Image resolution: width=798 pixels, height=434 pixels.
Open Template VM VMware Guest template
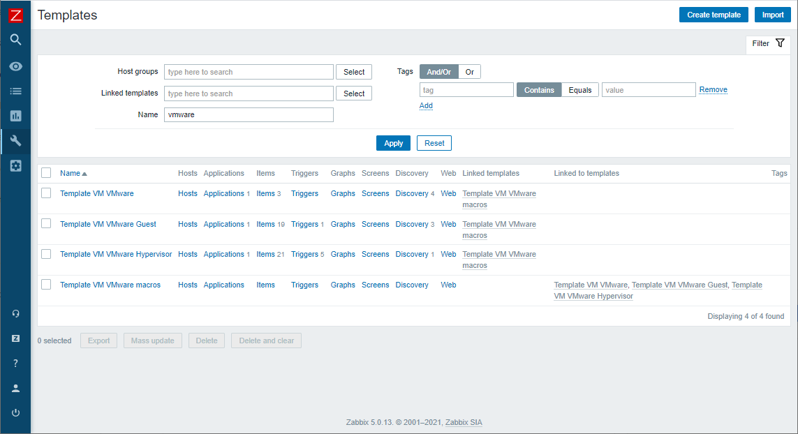click(x=108, y=224)
